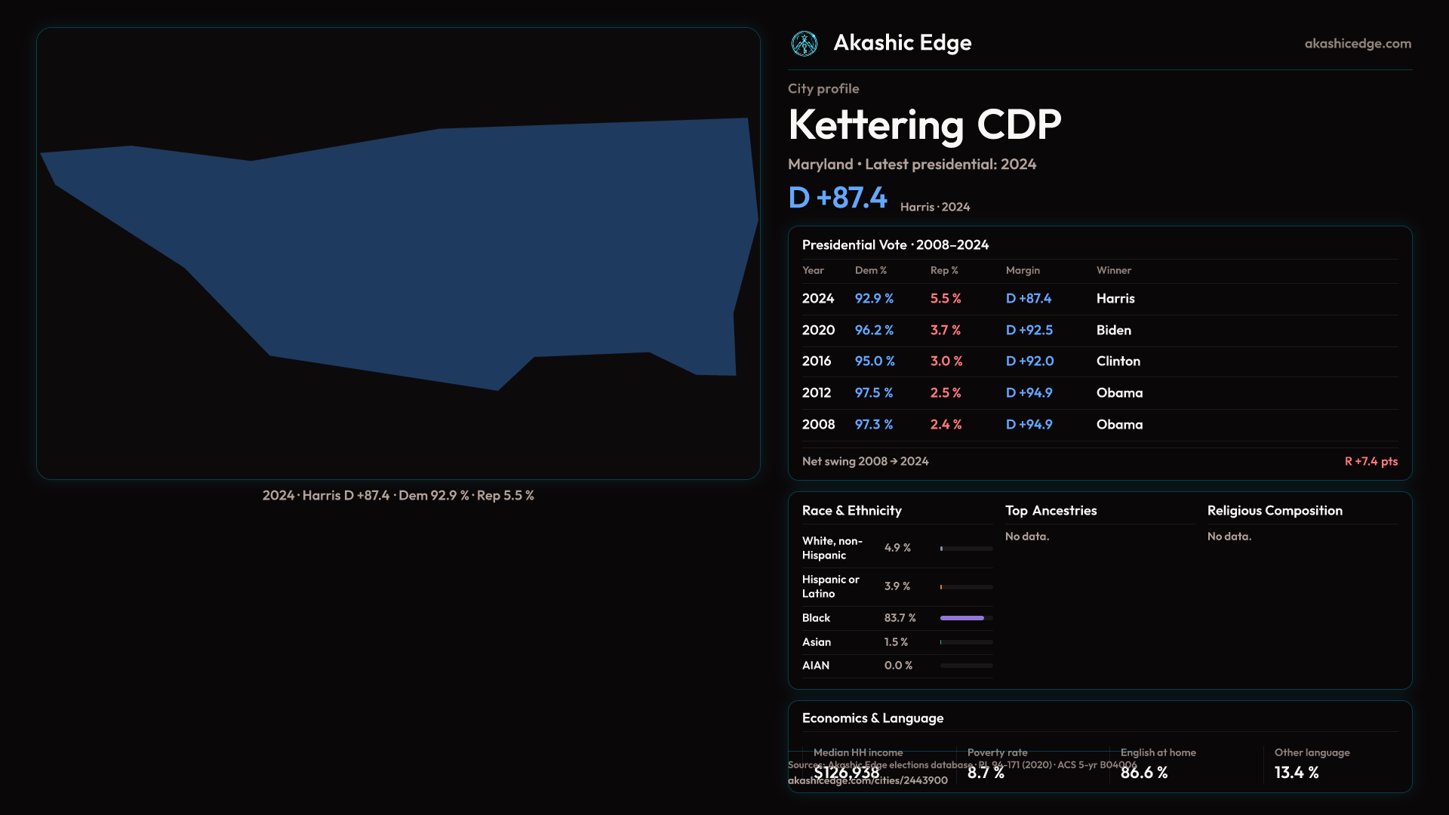Click the Other language 13.4 % value
Image resolution: width=1449 pixels, height=815 pixels.
coord(1296,773)
